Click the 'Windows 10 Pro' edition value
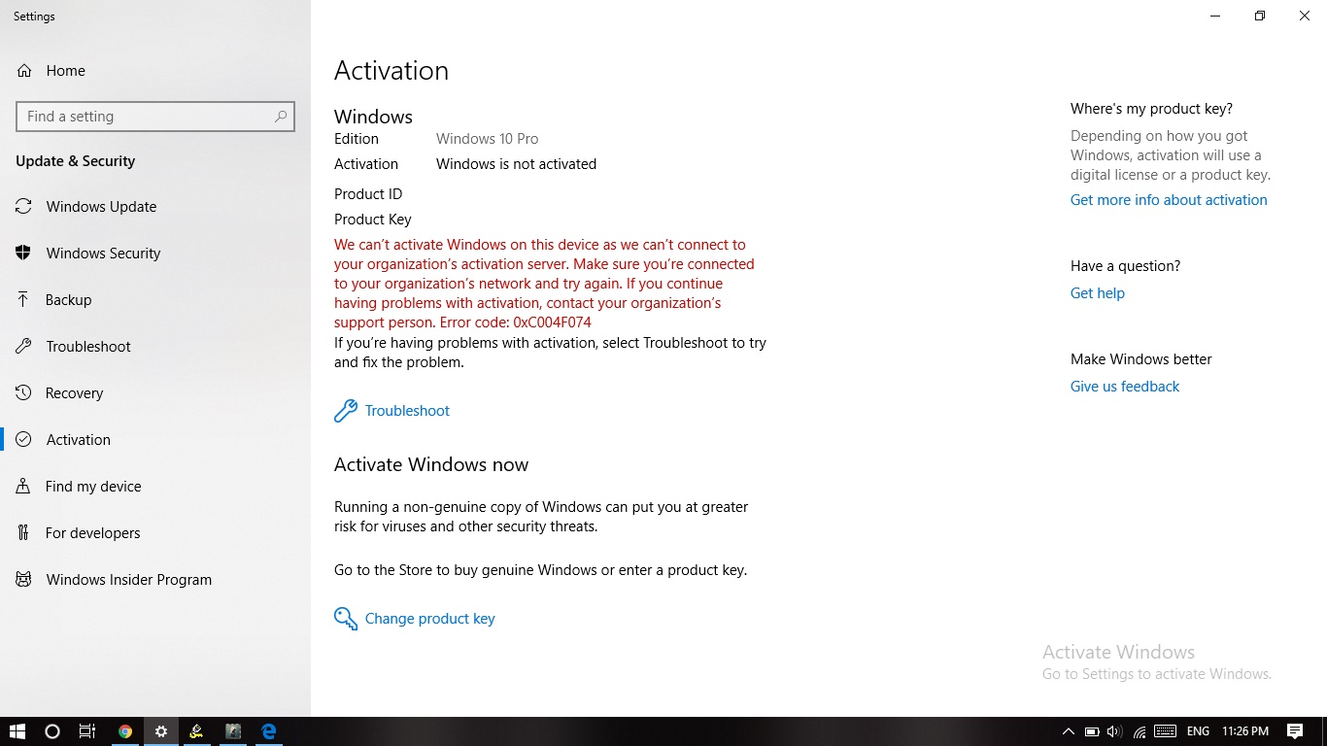 tap(487, 139)
